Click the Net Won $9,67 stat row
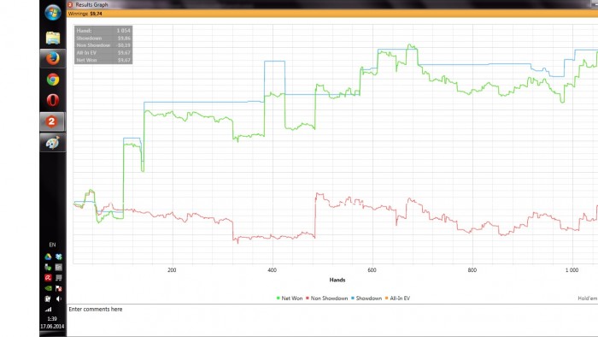The height and width of the screenshot is (337, 598). (x=103, y=60)
